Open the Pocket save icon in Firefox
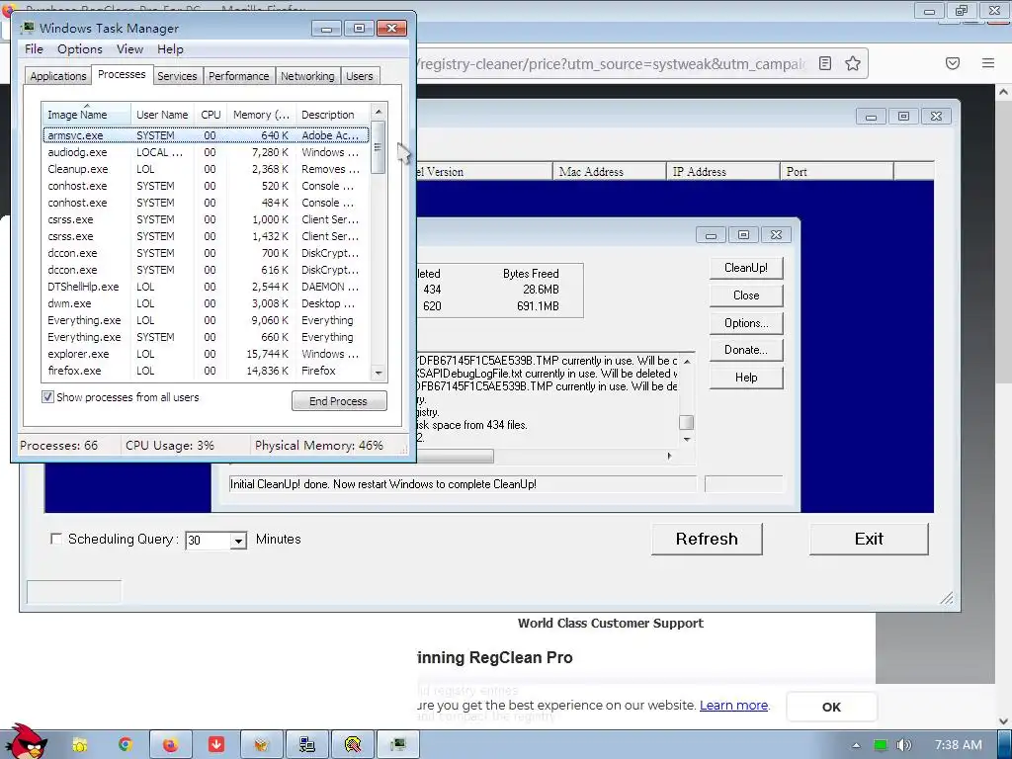The width and height of the screenshot is (1012, 759). pyautogui.click(x=953, y=63)
